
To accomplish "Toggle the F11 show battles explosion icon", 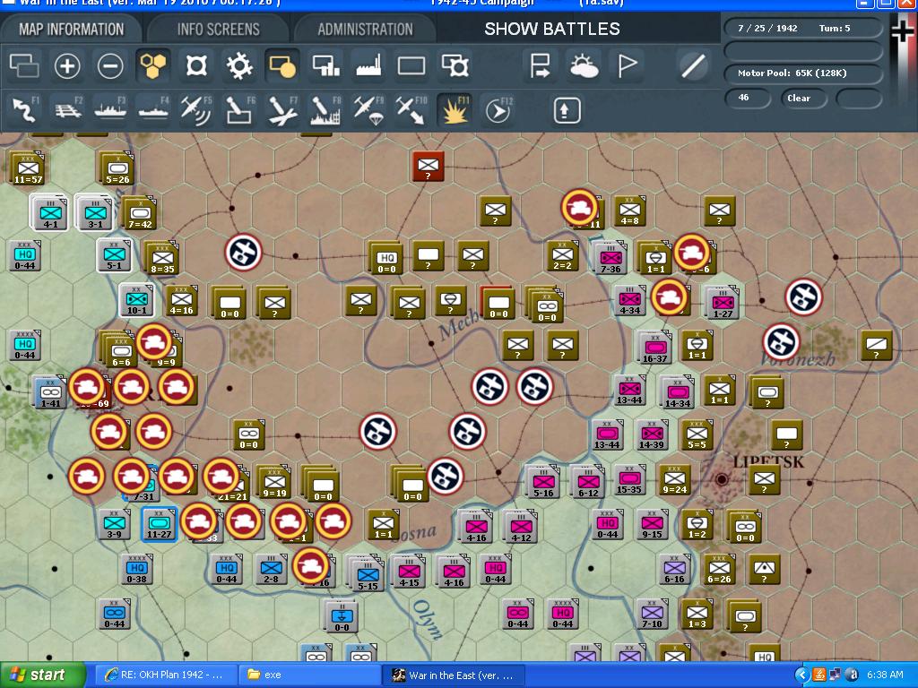I will pos(455,110).
